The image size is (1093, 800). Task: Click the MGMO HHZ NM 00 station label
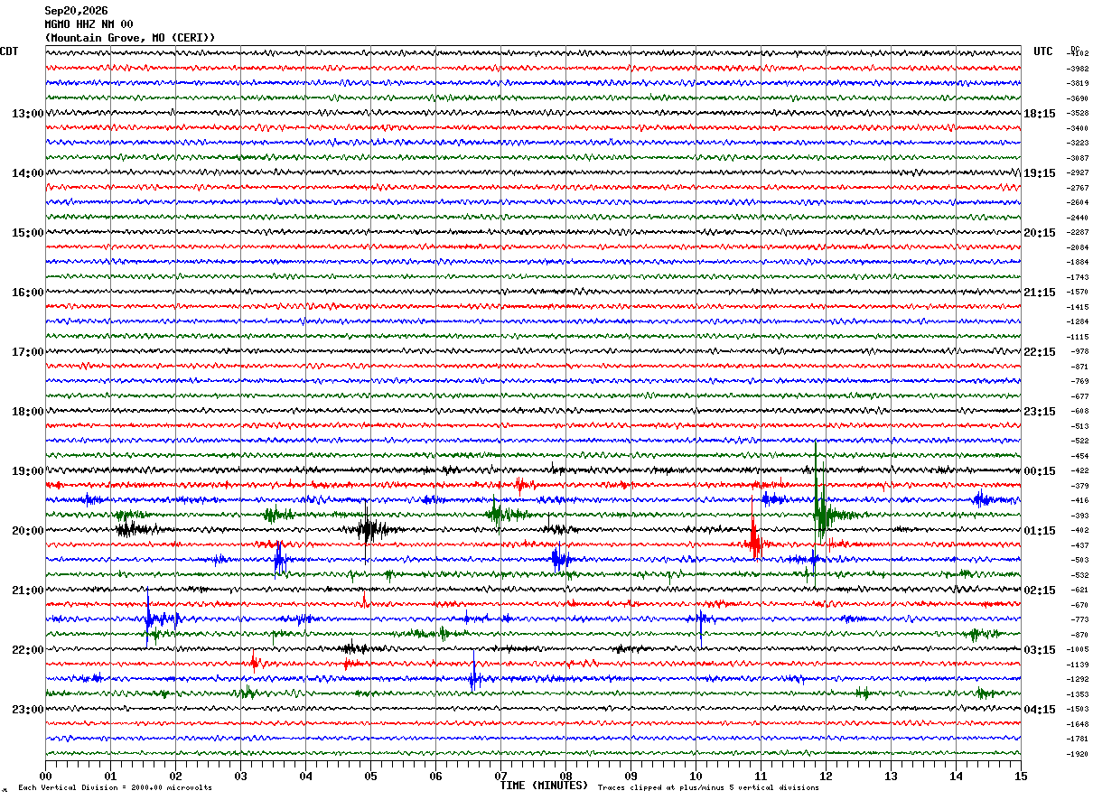pos(89,24)
